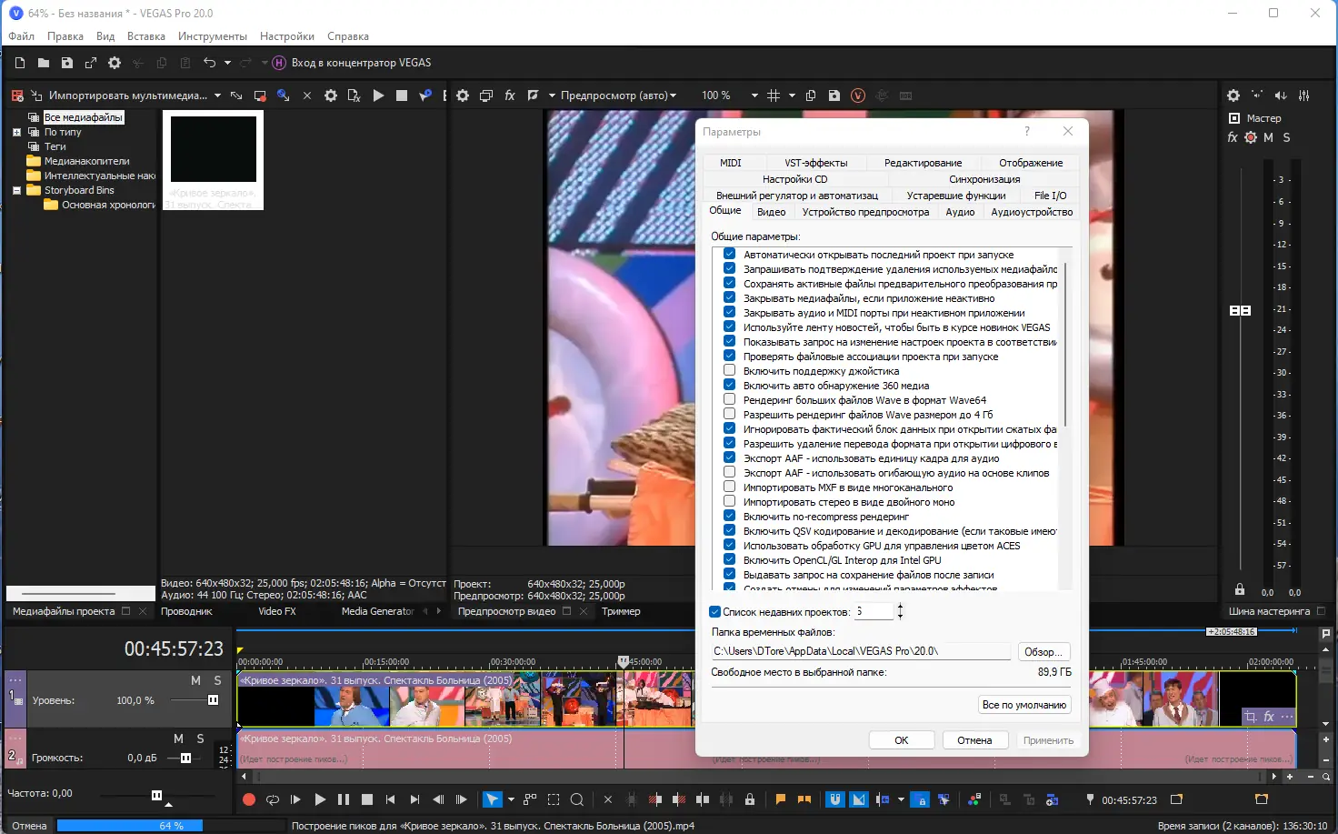Click 'Отмена' to cancel the Параметры dialog
Screen dimensions: 1338x834
(x=974, y=740)
